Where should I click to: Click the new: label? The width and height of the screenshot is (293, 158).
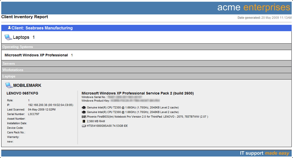pyautogui.click(x=10, y=142)
